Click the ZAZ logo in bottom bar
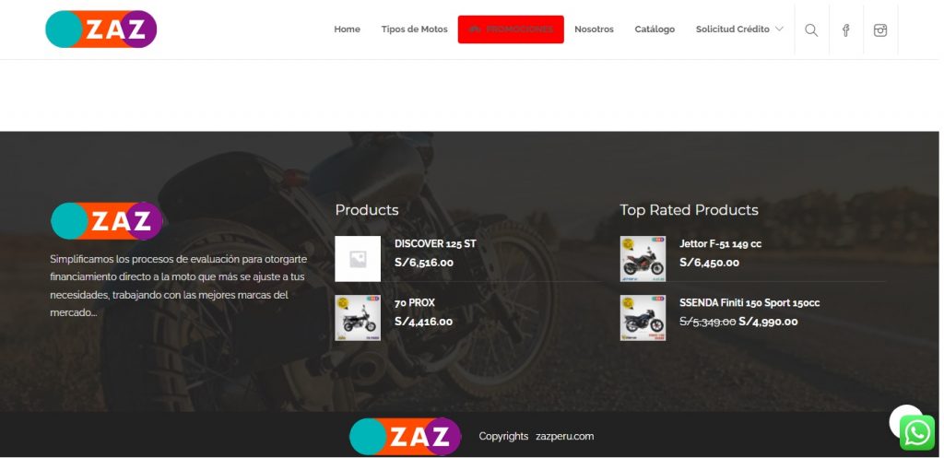The width and height of the screenshot is (944, 458). click(x=406, y=436)
